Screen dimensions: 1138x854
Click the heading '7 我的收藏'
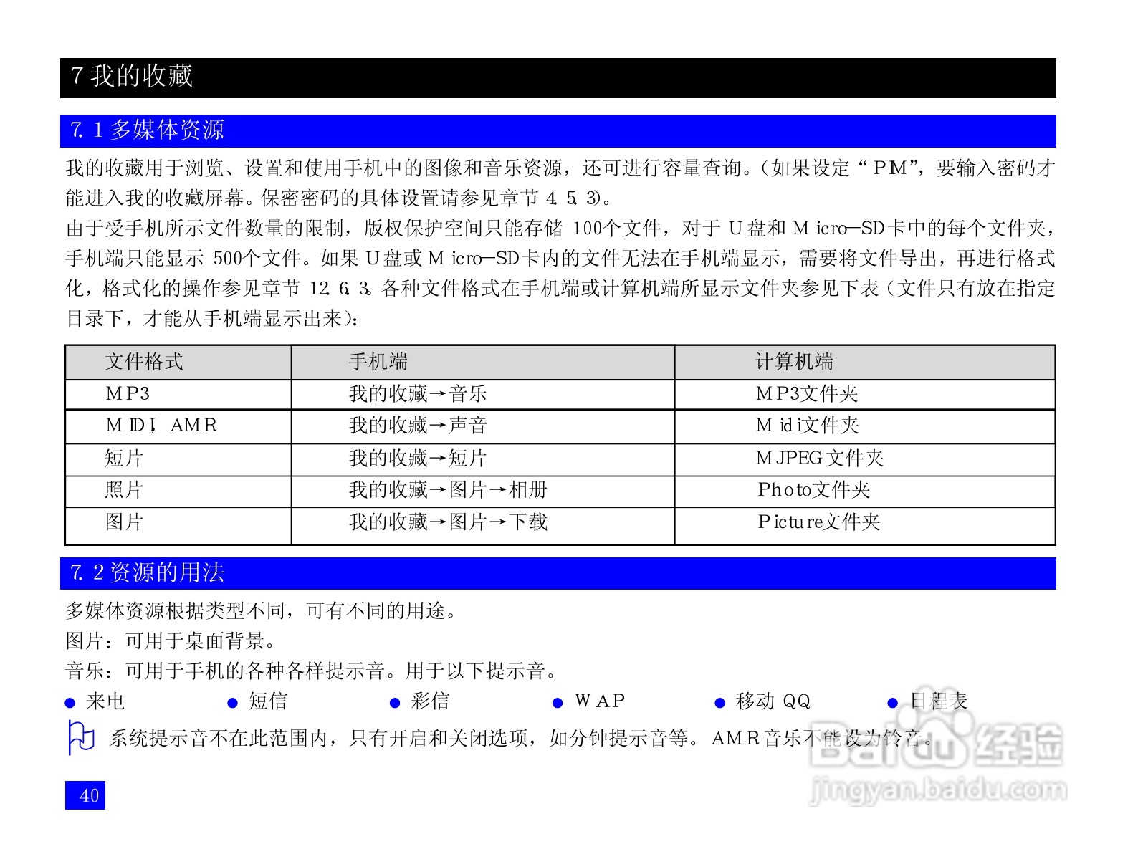click(132, 76)
